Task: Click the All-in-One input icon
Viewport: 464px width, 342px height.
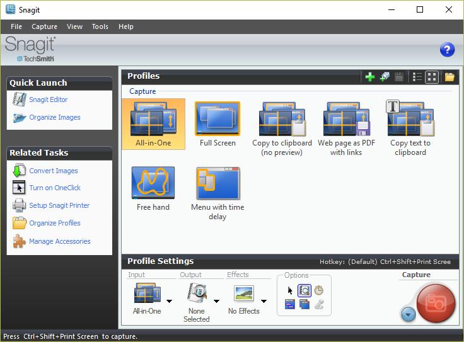Action: pyautogui.click(x=148, y=294)
